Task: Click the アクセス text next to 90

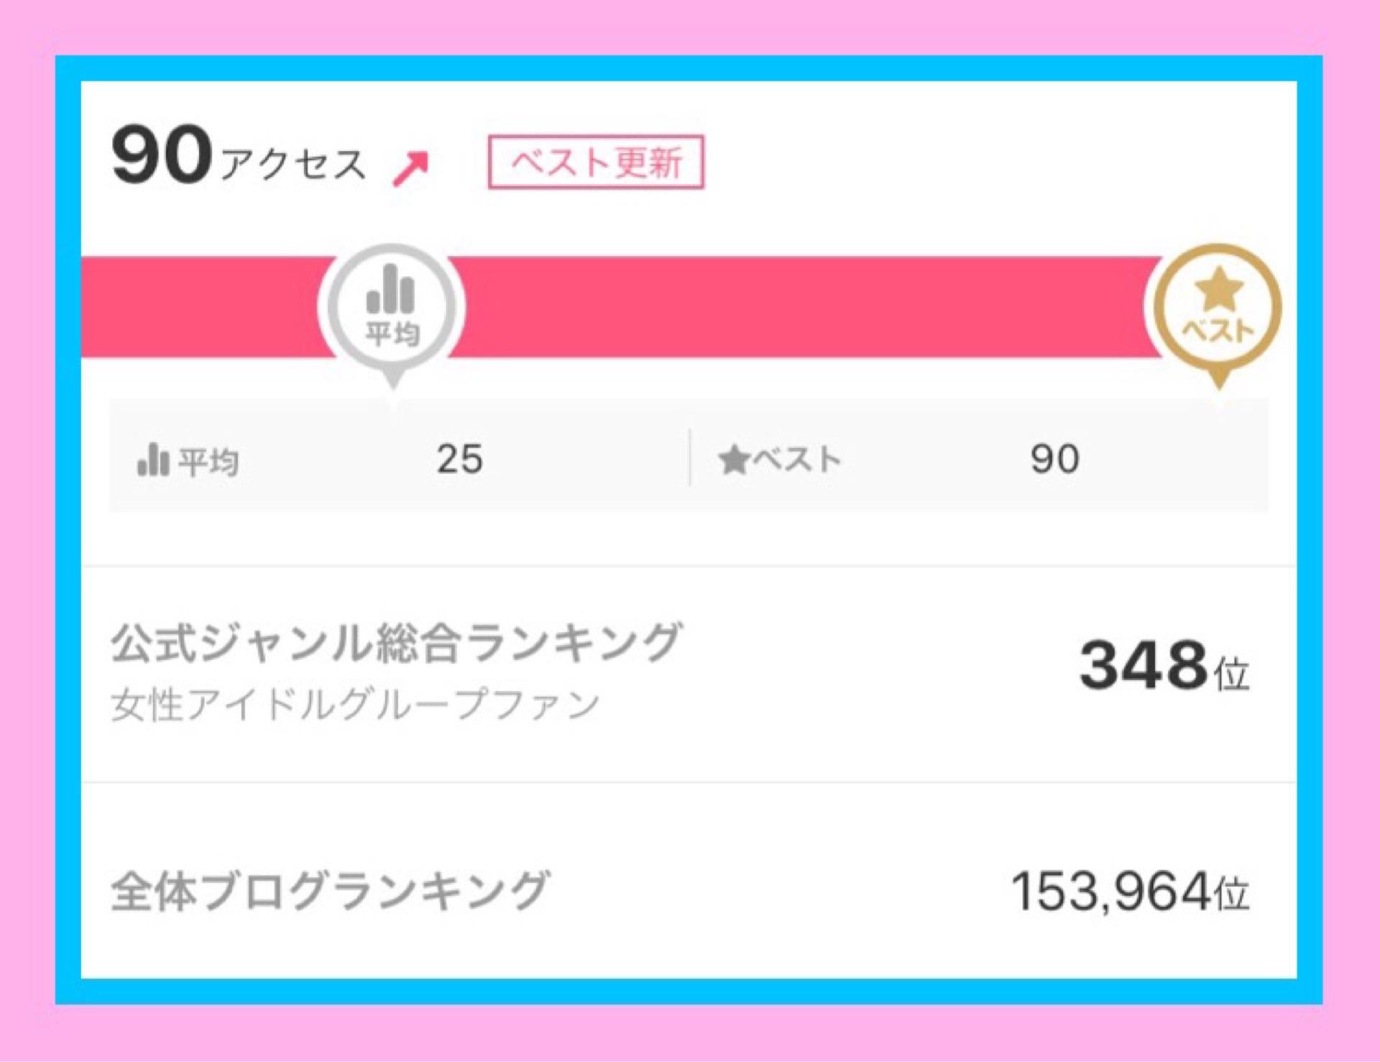Action: pyautogui.click(x=293, y=164)
